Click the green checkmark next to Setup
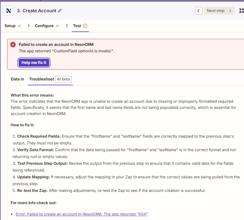244x220 pixels. tap(19, 26)
